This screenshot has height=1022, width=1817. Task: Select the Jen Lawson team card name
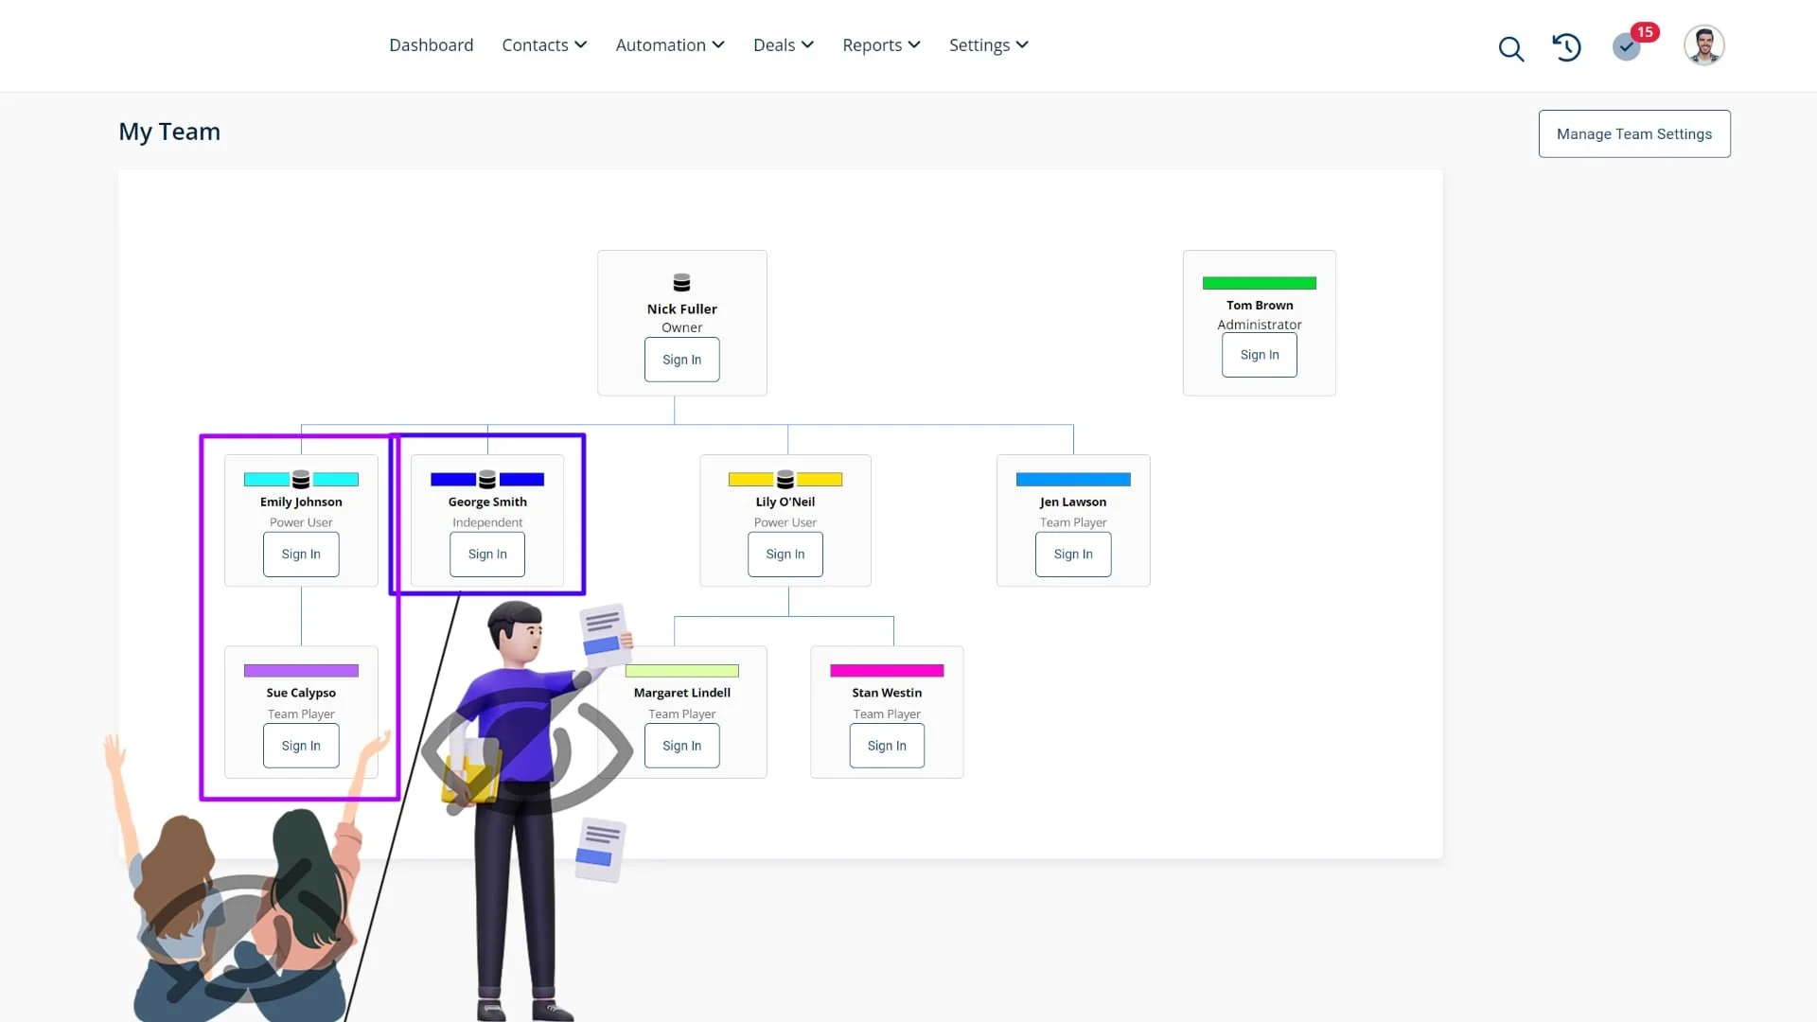click(1073, 502)
